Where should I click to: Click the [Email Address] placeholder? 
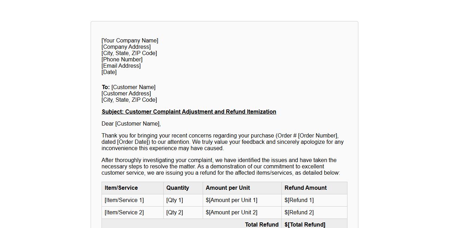pos(121,66)
